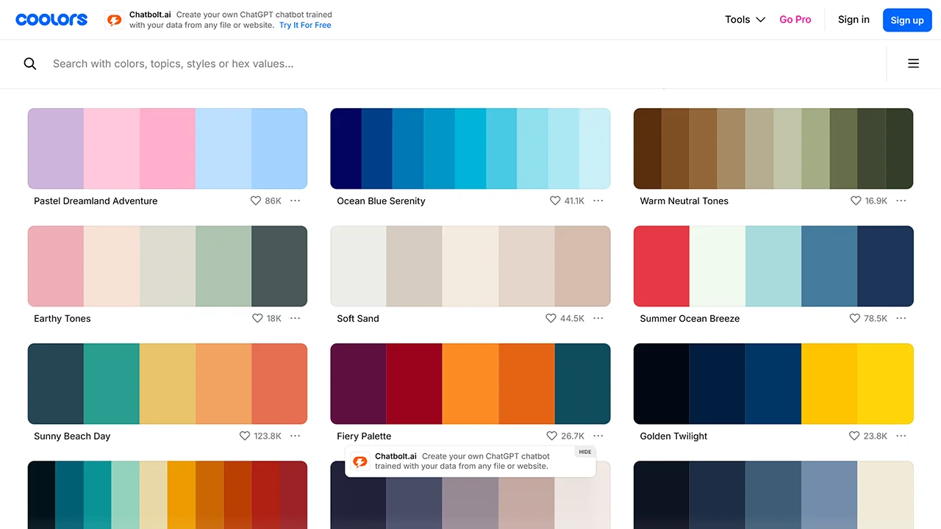Screen dimensions: 941x529
Task: Toggle heart on Summer Ocean Breeze
Action: click(x=854, y=318)
